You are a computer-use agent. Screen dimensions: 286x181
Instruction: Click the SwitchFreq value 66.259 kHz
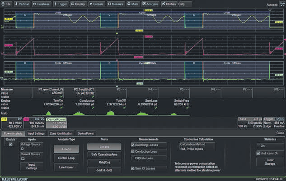pos(182,104)
